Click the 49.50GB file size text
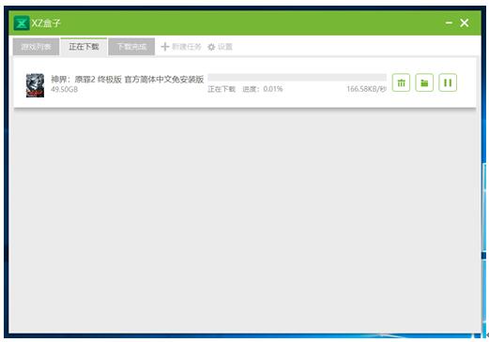 65,89
